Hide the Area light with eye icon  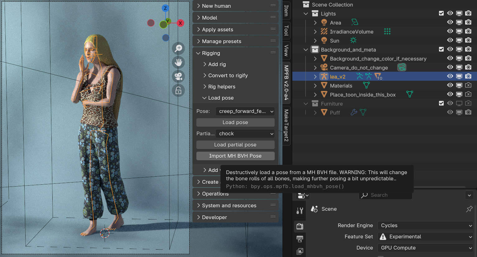[x=450, y=22]
